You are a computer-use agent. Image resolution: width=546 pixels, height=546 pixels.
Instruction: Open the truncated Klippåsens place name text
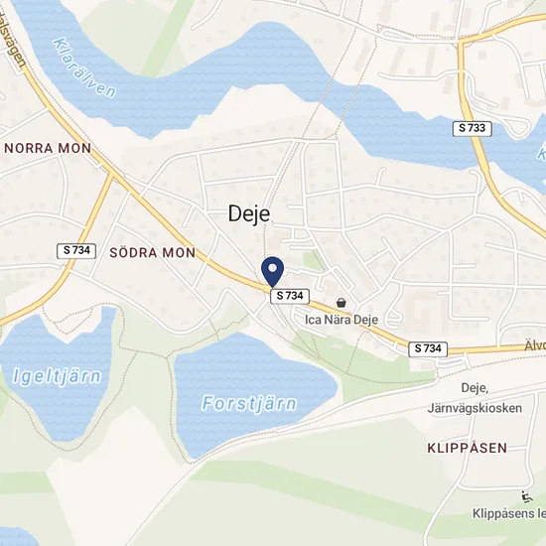(x=508, y=513)
